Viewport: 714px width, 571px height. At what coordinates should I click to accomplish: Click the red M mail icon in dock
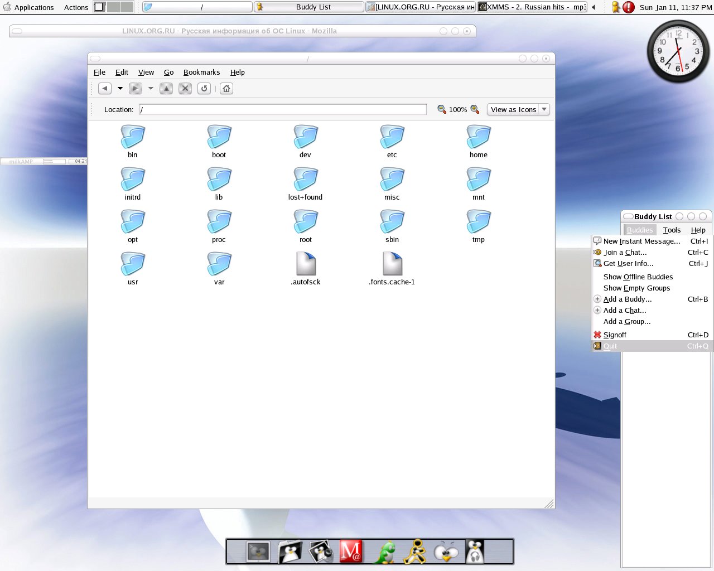coord(351,551)
